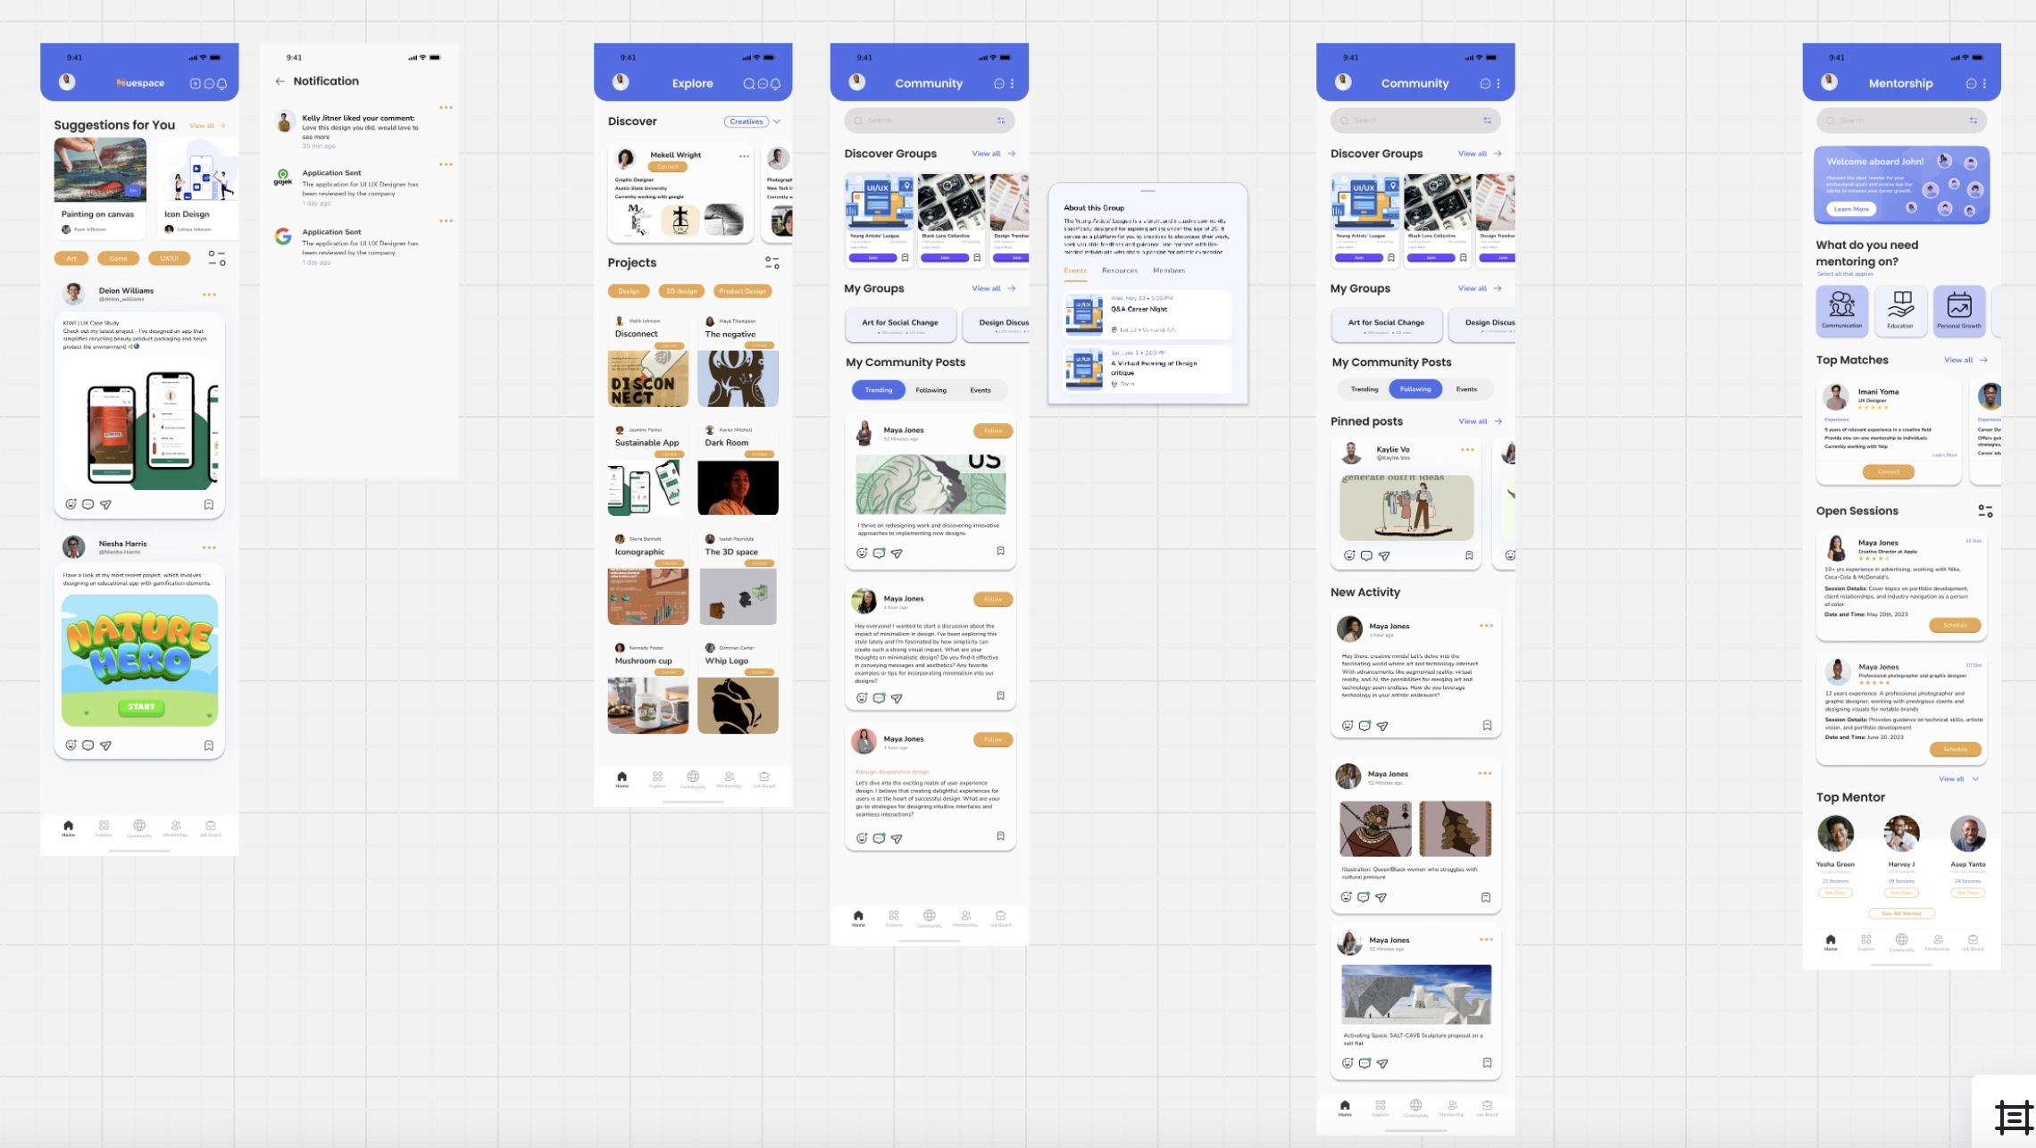Follow Maya Jones on her green illustration post

click(993, 431)
